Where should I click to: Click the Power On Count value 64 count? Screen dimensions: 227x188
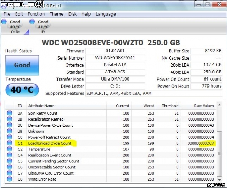[x=206, y=79]
